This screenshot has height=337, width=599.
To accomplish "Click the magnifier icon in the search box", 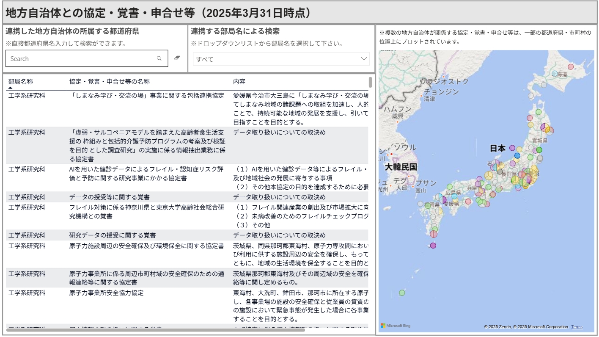I will pos(159,59).
